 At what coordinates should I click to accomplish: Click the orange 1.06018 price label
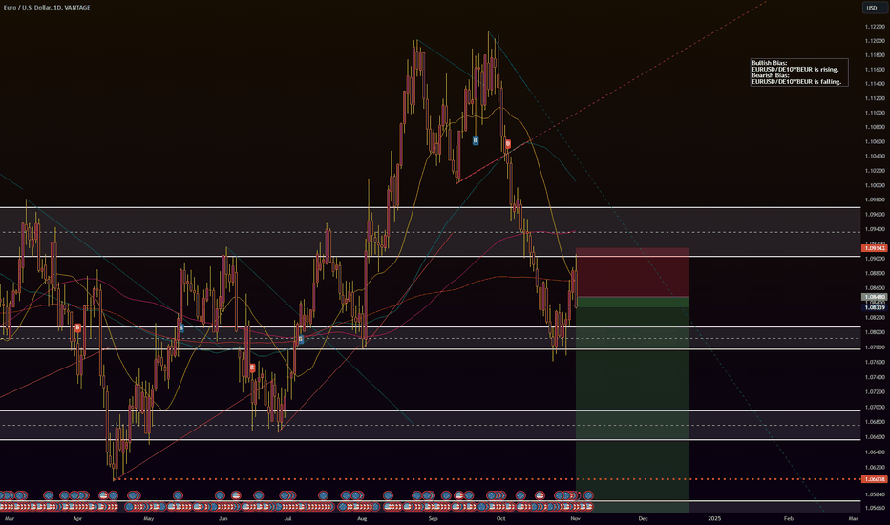[x=875, y=479]
